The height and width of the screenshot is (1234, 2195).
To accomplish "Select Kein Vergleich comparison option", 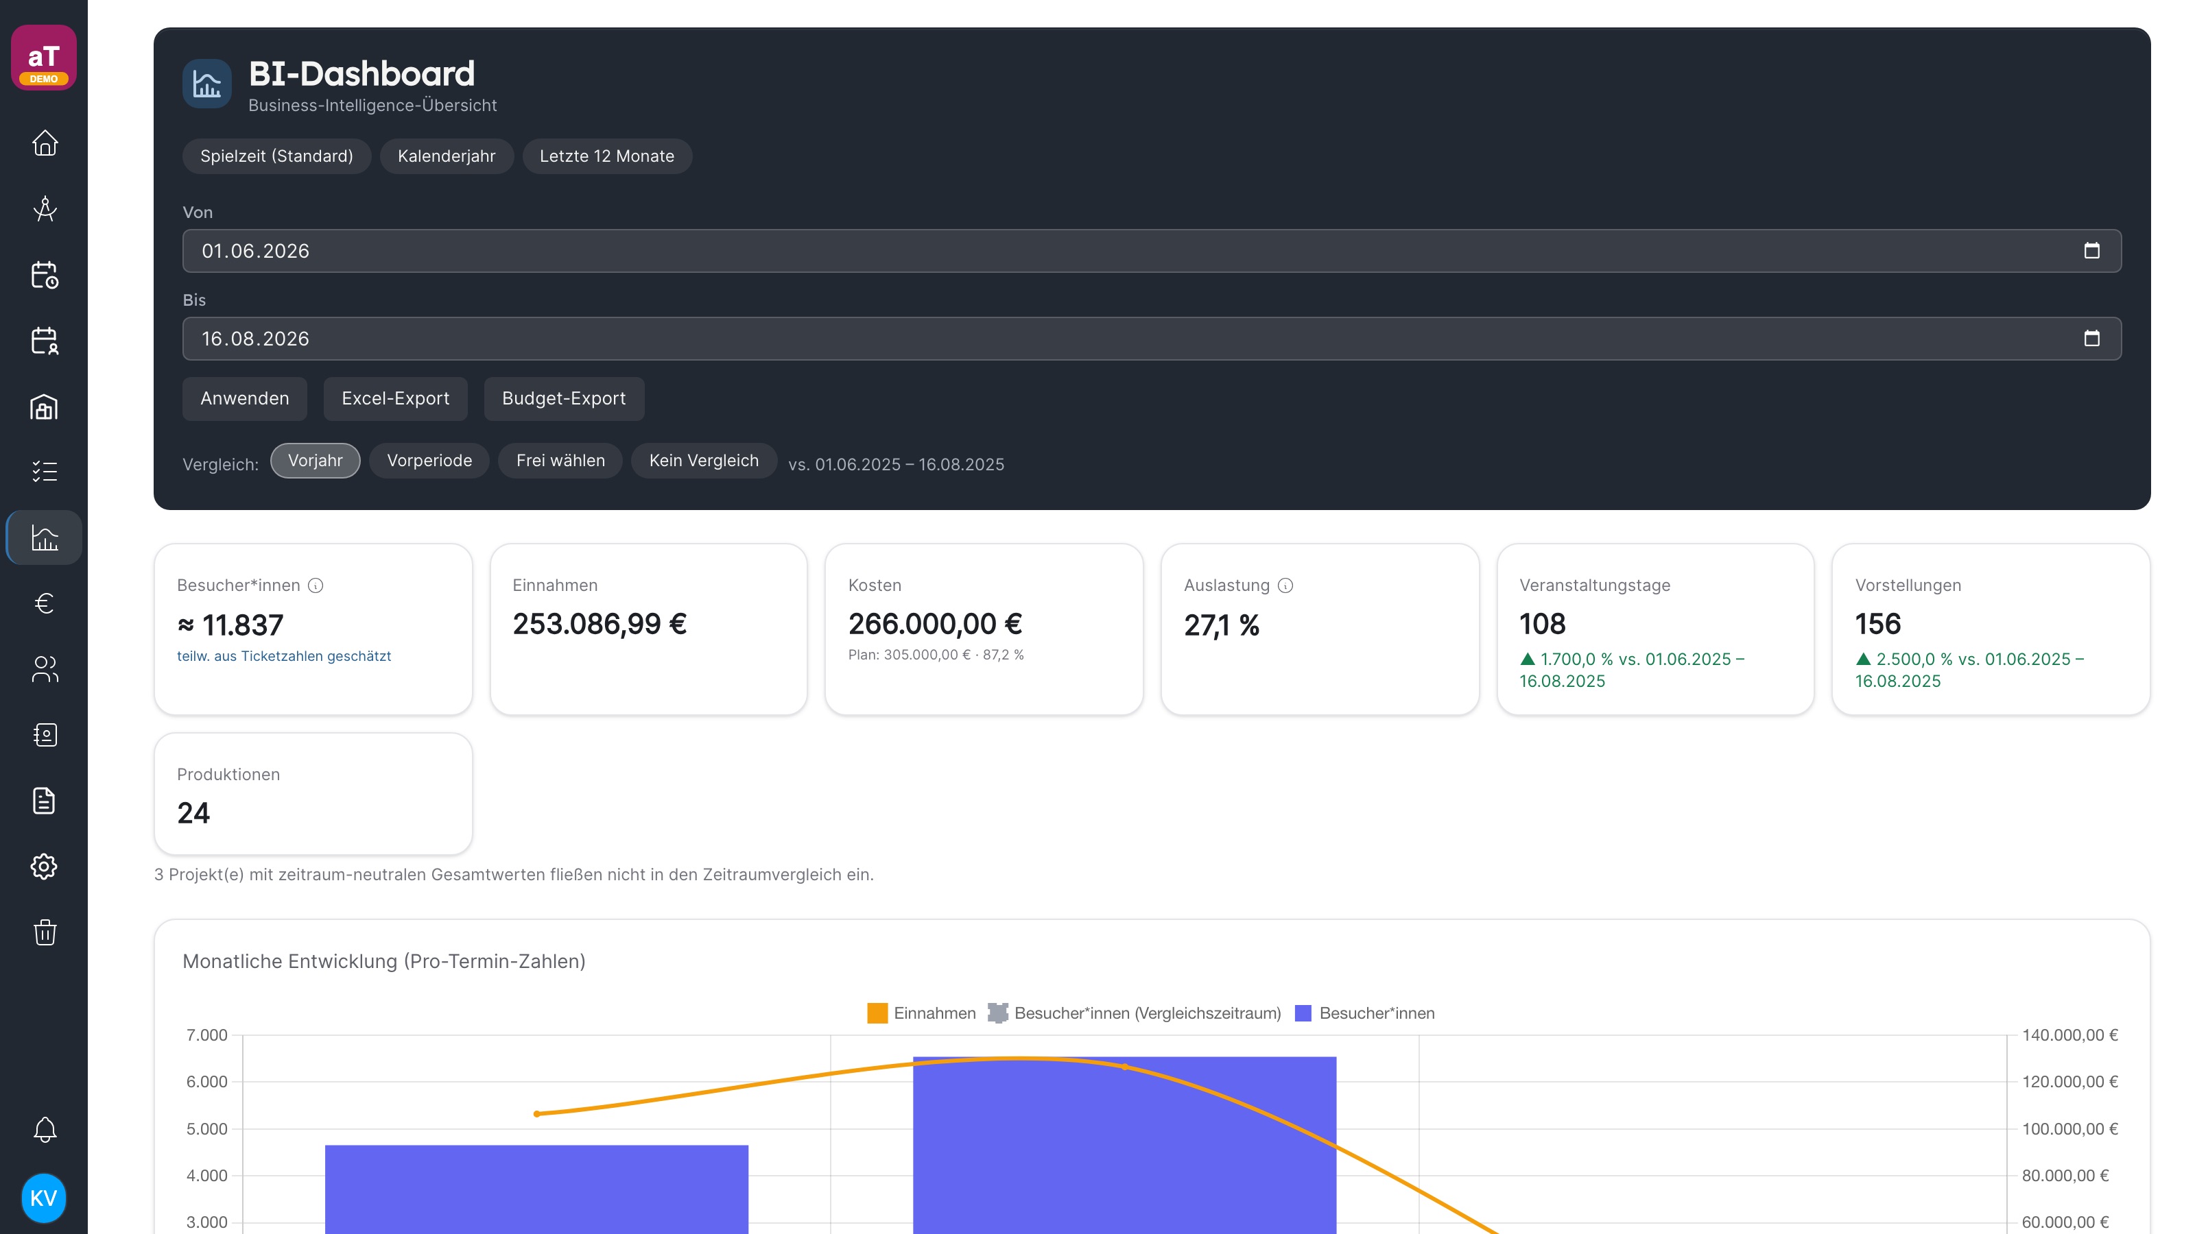I will [704, 461].
